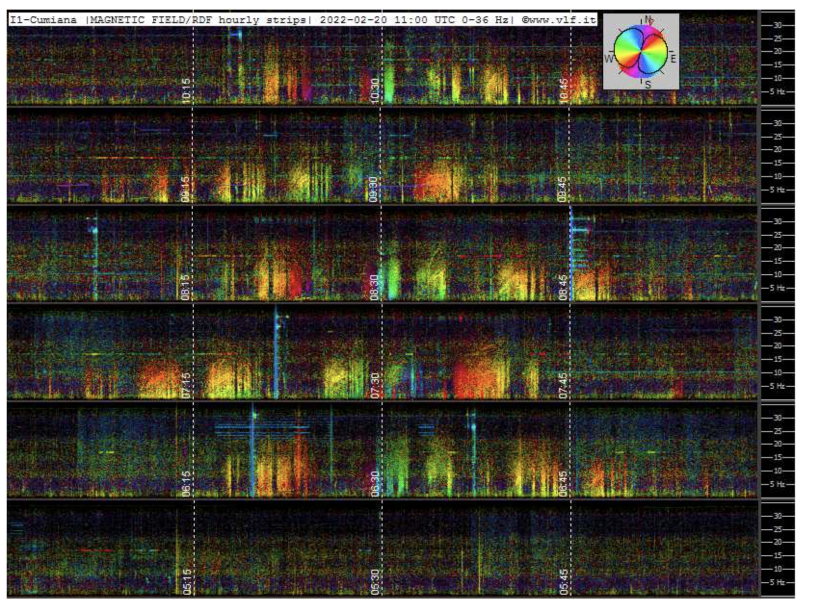The image size is (820, 612).
Task: Click 30 scale label of 10:15 strip
Action: (x=778, y=25)
